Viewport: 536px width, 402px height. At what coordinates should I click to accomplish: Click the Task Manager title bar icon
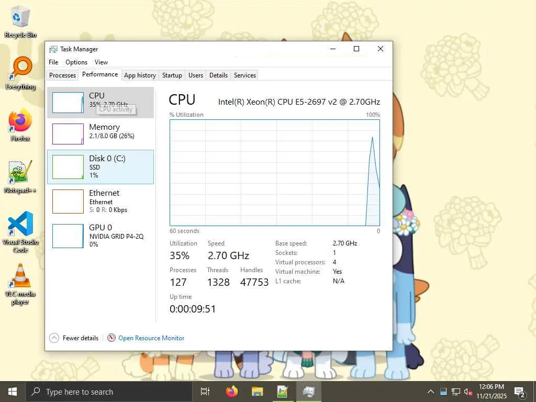point(53,49)
